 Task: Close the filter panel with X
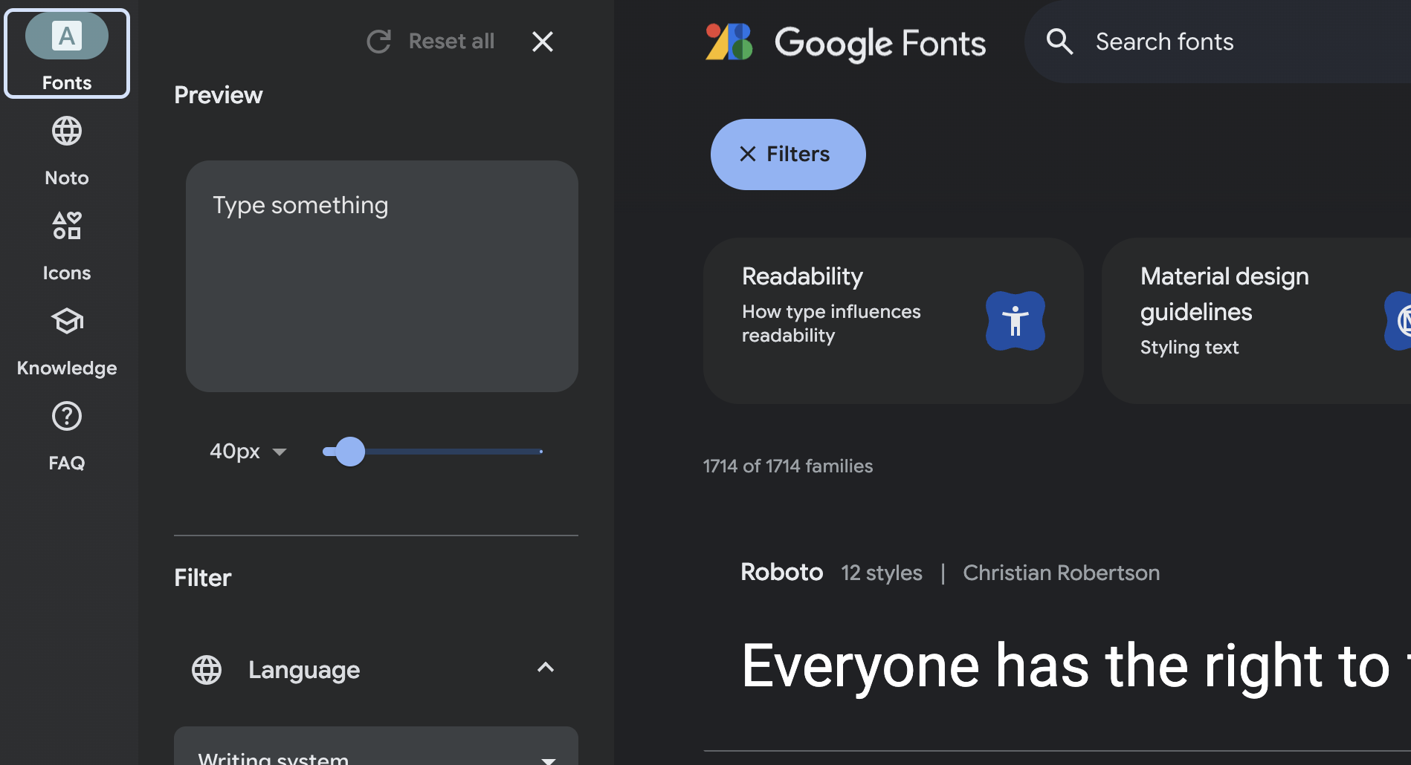pos(543,42)
